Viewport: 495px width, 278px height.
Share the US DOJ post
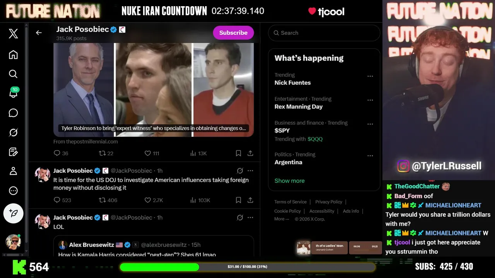250,200
